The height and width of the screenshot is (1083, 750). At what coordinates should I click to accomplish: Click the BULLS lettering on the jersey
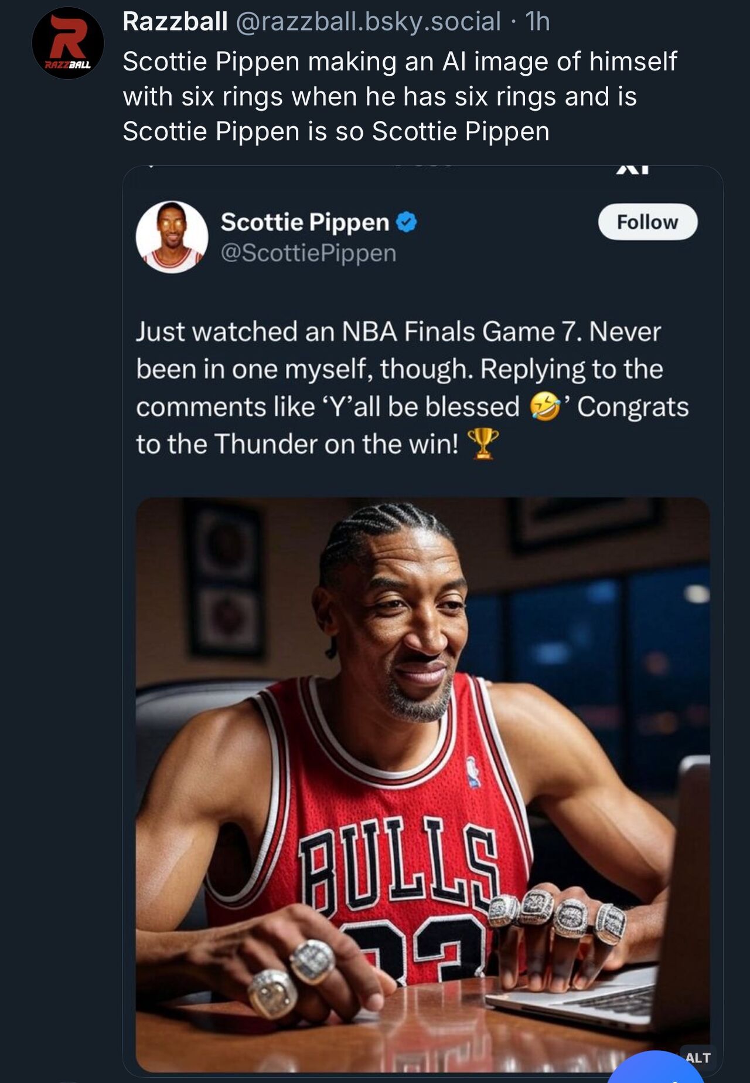tap(398, 862)
